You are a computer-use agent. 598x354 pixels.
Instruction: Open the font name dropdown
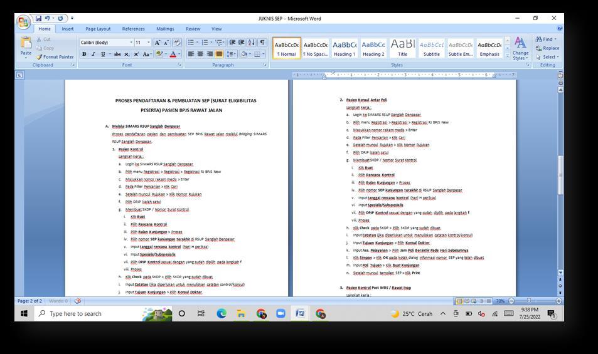tap(131, 43)
